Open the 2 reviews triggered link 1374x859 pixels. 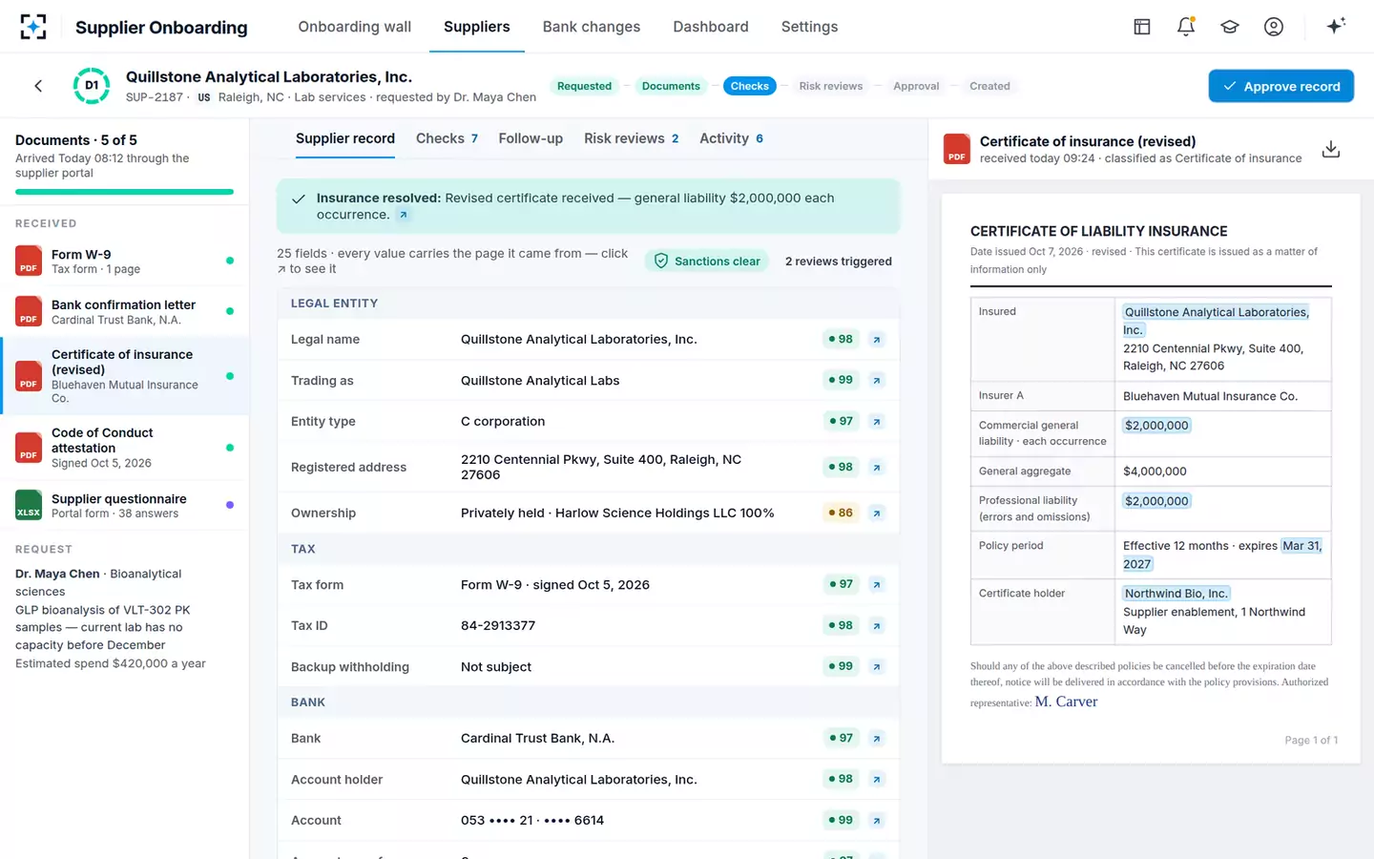click(x=839, y=262)
